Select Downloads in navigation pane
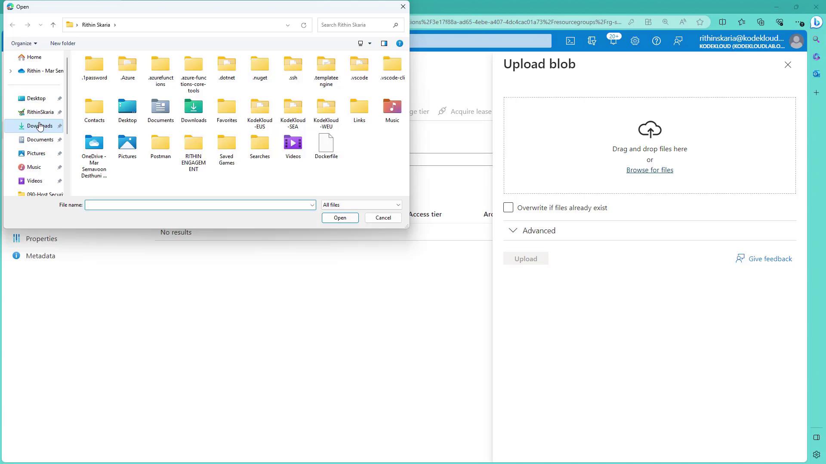This screenshot has width=826, height=464. 39,126
